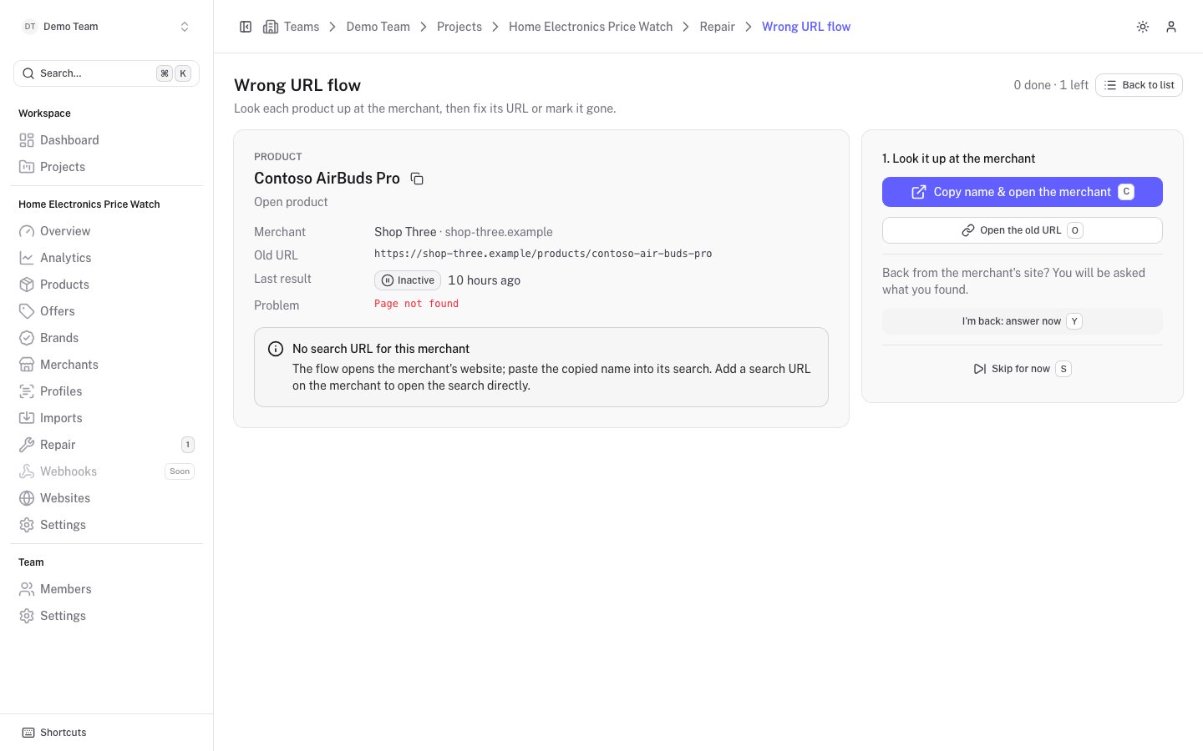Follow the Open product link
Image resolution: width=1203 pixels, height=751 pixels.
coord(291,202)
